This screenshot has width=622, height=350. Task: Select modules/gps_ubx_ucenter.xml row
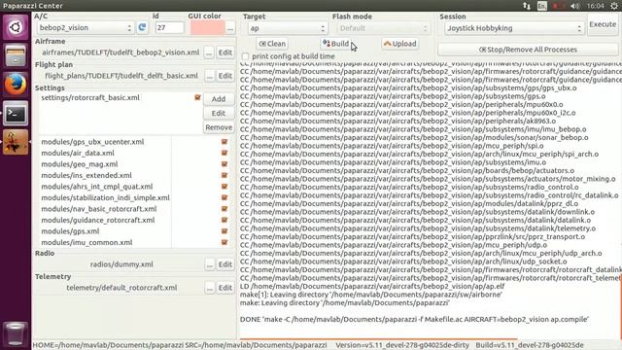(x=134, y=142)
